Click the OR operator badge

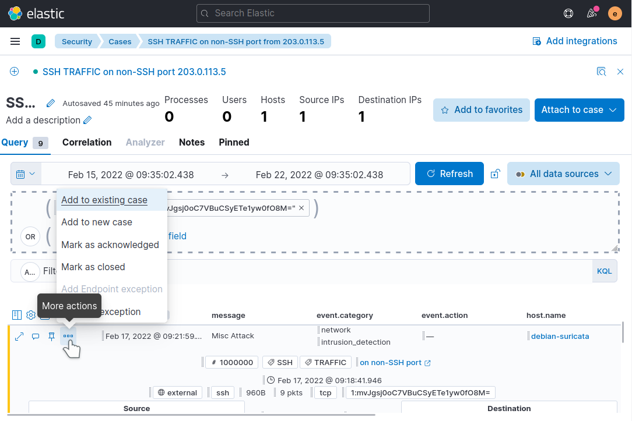30,236
